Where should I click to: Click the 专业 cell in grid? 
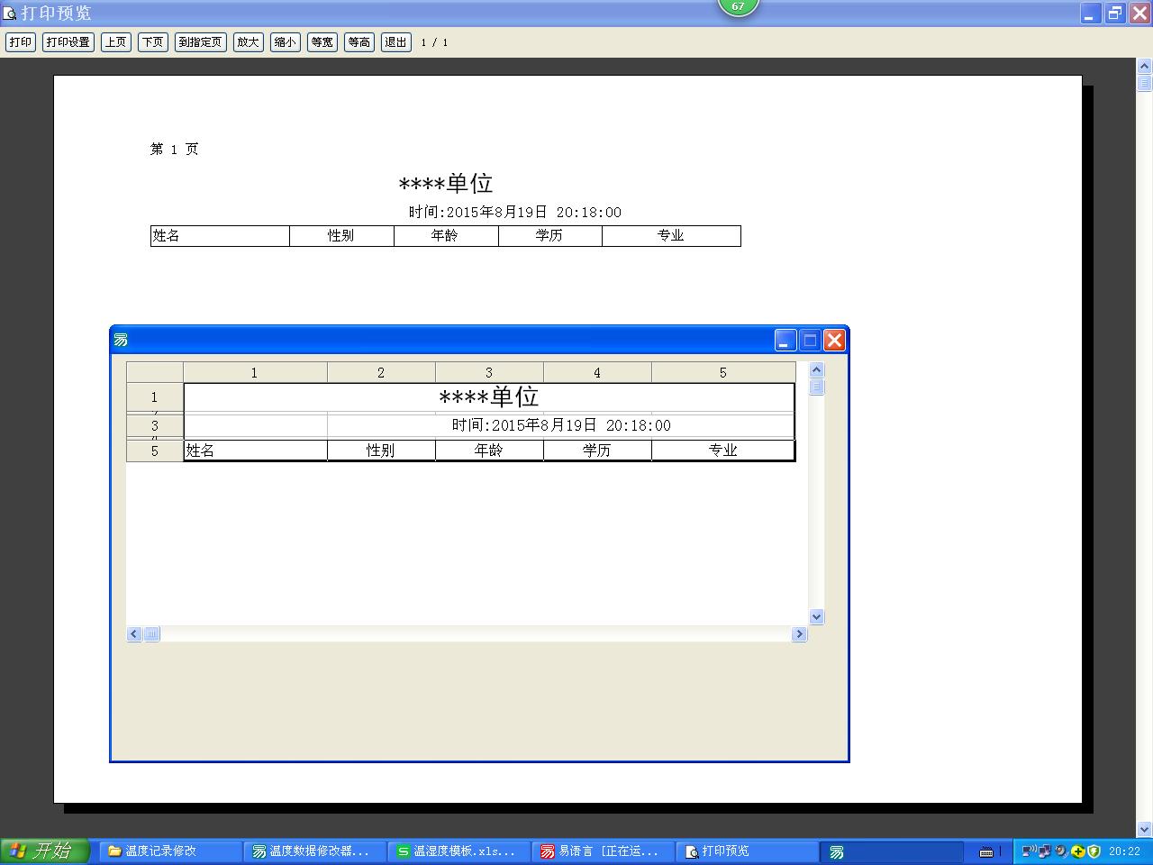[723, 451]
